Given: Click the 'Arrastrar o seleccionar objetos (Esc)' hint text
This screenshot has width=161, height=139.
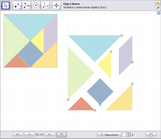Looking at the screenshot, I should [85, 7].
